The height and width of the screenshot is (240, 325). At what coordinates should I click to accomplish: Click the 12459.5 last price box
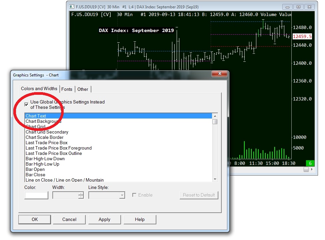(x=302, y=36)
